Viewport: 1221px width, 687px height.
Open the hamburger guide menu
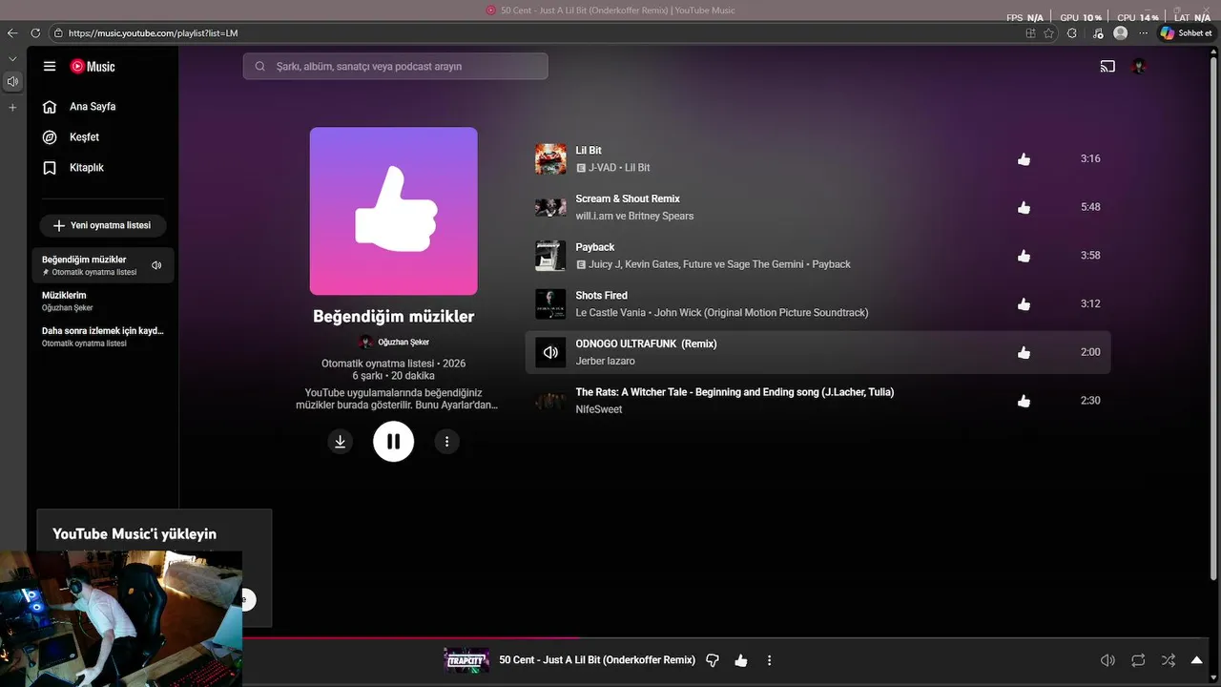tap(50, 66)
